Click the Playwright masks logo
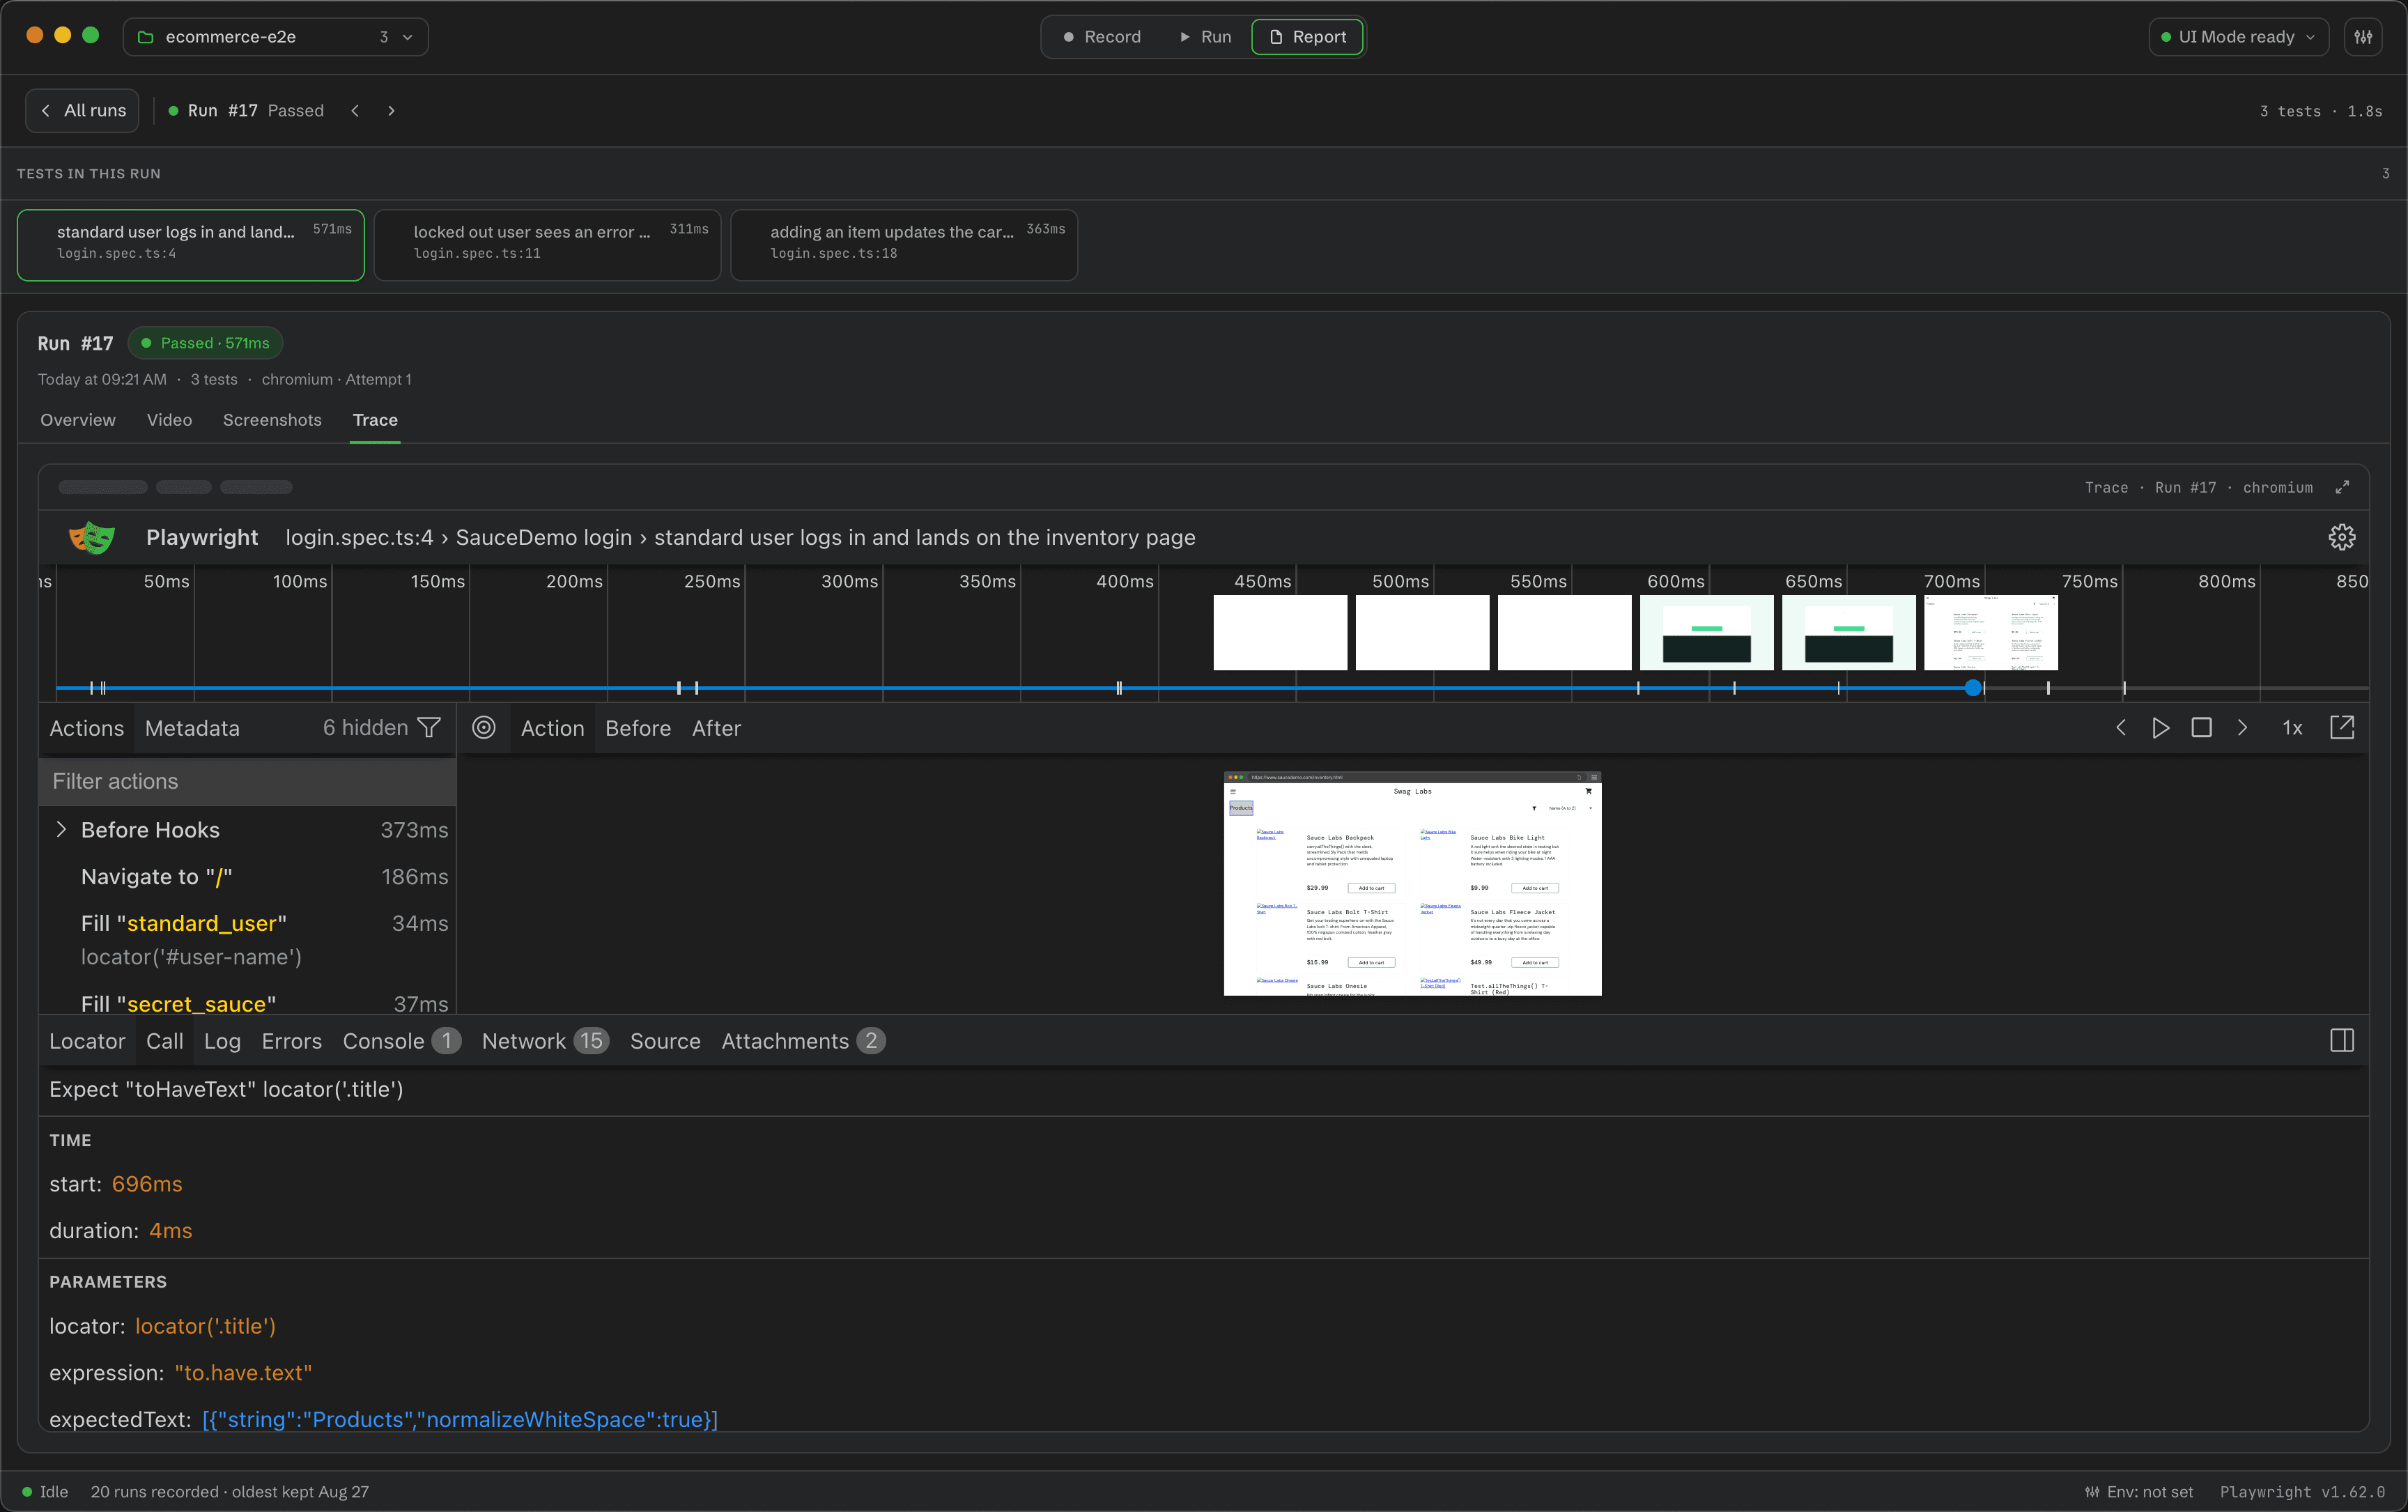This screenshot has width=2408, height=1512. (x=92, y=537)
